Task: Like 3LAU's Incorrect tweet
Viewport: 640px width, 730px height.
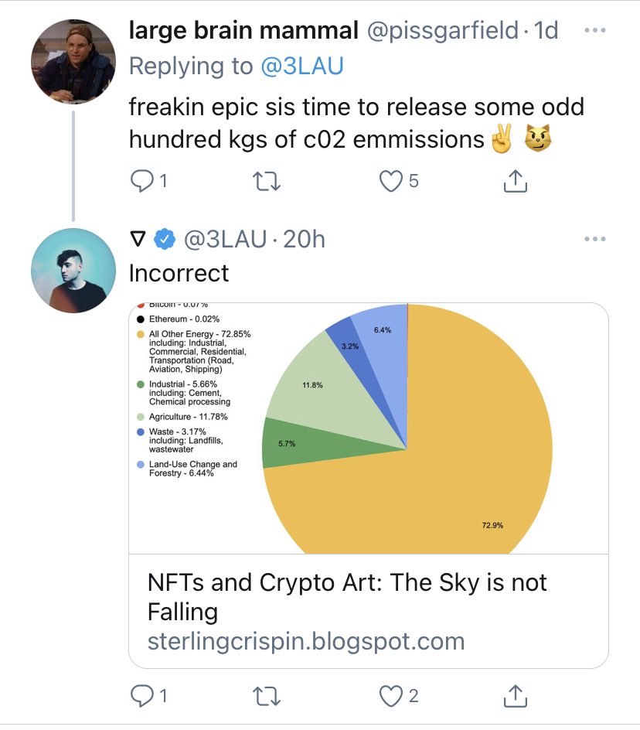Action: pos(392,696)
